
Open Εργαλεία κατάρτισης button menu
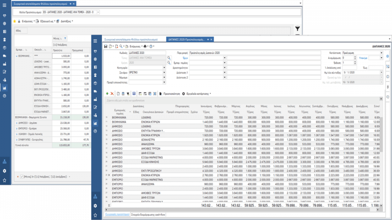pos(196,94)
